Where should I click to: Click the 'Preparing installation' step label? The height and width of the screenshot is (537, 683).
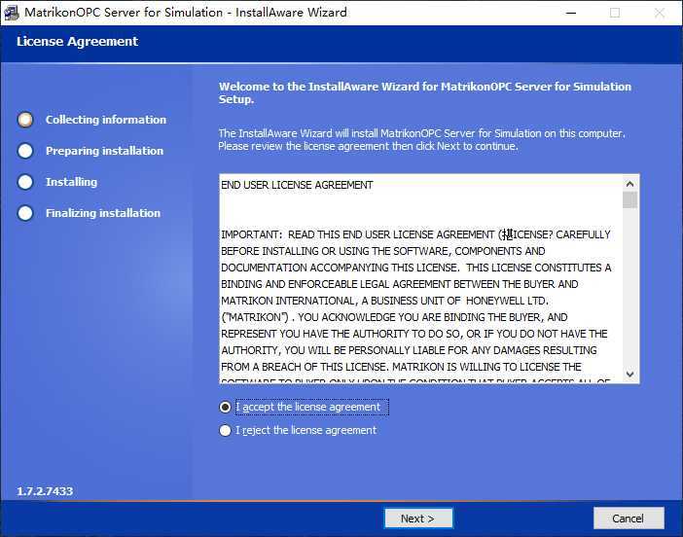click(104, 151)
